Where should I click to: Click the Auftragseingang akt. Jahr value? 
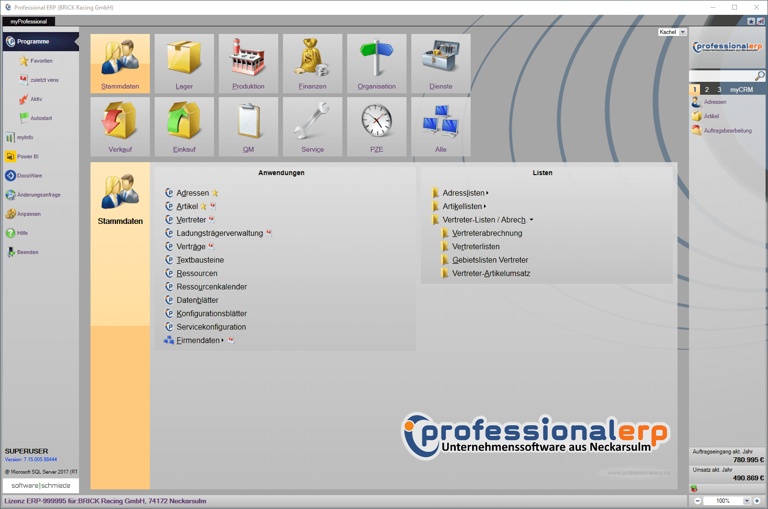pyautogui.click(x=748, y=460)
